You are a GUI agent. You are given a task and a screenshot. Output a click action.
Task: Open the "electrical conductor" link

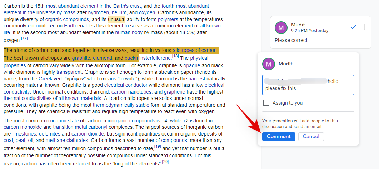126,85
